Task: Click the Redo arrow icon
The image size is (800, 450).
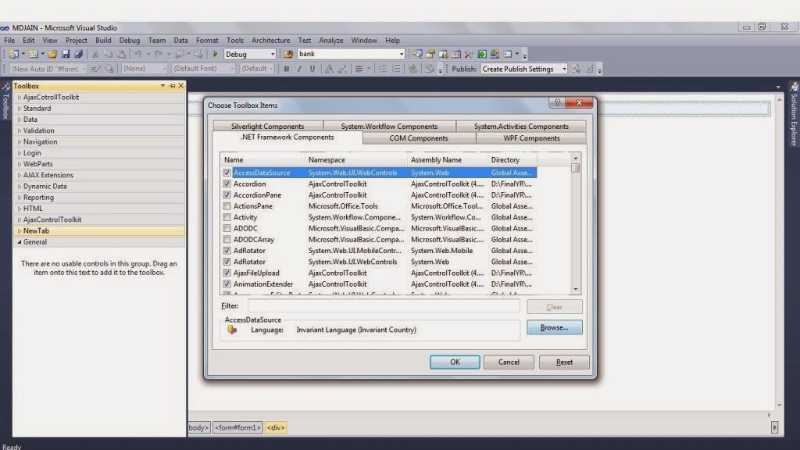Action: pyautogui.click(x=159, y=54)
